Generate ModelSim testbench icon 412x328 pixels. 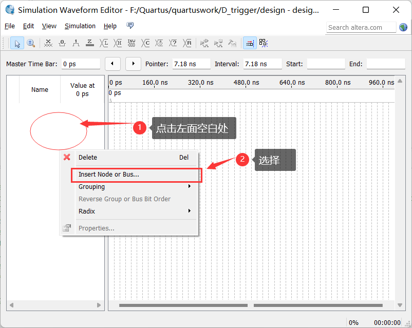point(232,43)
